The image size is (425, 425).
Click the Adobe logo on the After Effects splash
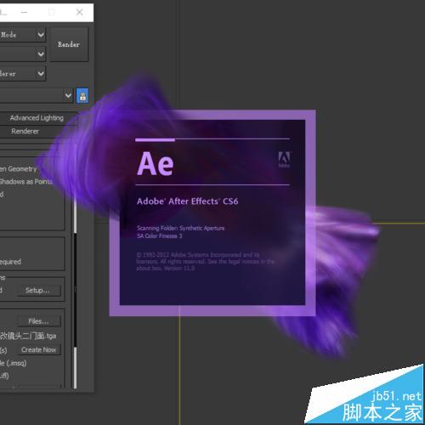point(284,159)
